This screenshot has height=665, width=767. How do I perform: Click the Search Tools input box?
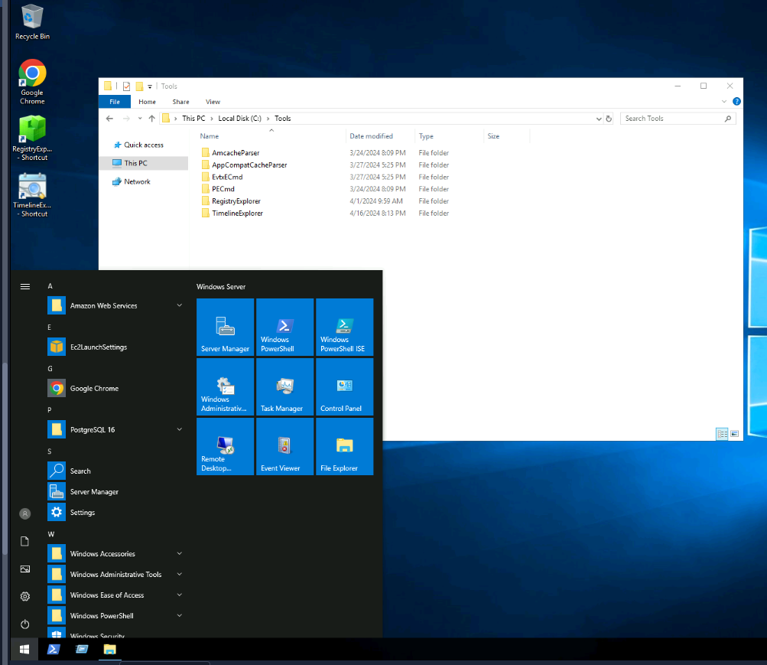671,119
